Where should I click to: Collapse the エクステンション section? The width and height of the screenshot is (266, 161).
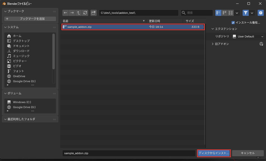[x=213, y=29]
